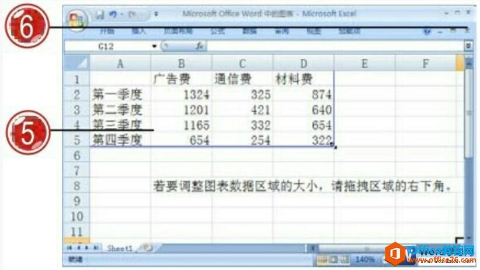Click cell B5 with value 654
The height and width of the screenshot is (270, 480).
pos(181,140)
